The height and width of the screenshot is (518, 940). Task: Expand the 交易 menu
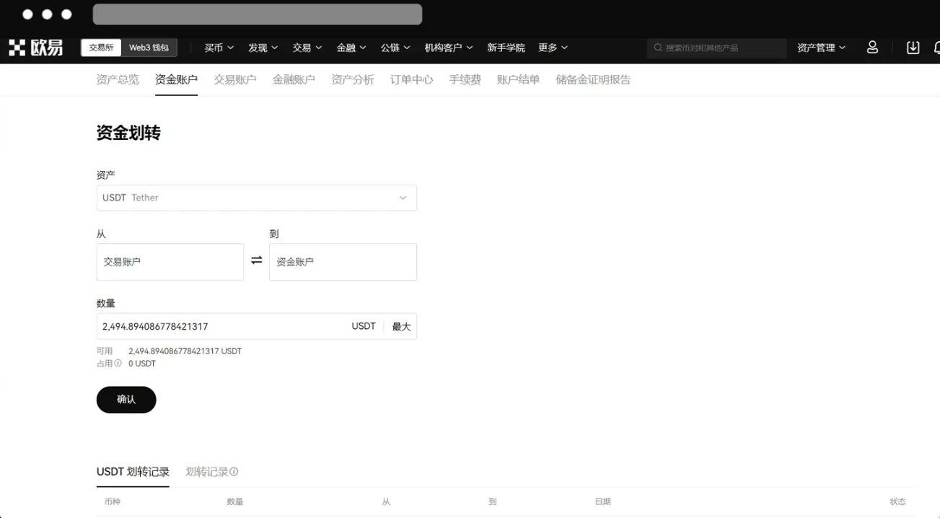click(307, 48)
